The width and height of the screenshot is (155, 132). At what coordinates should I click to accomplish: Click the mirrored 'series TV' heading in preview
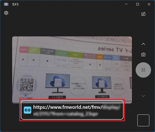click(x=110, y=49)
